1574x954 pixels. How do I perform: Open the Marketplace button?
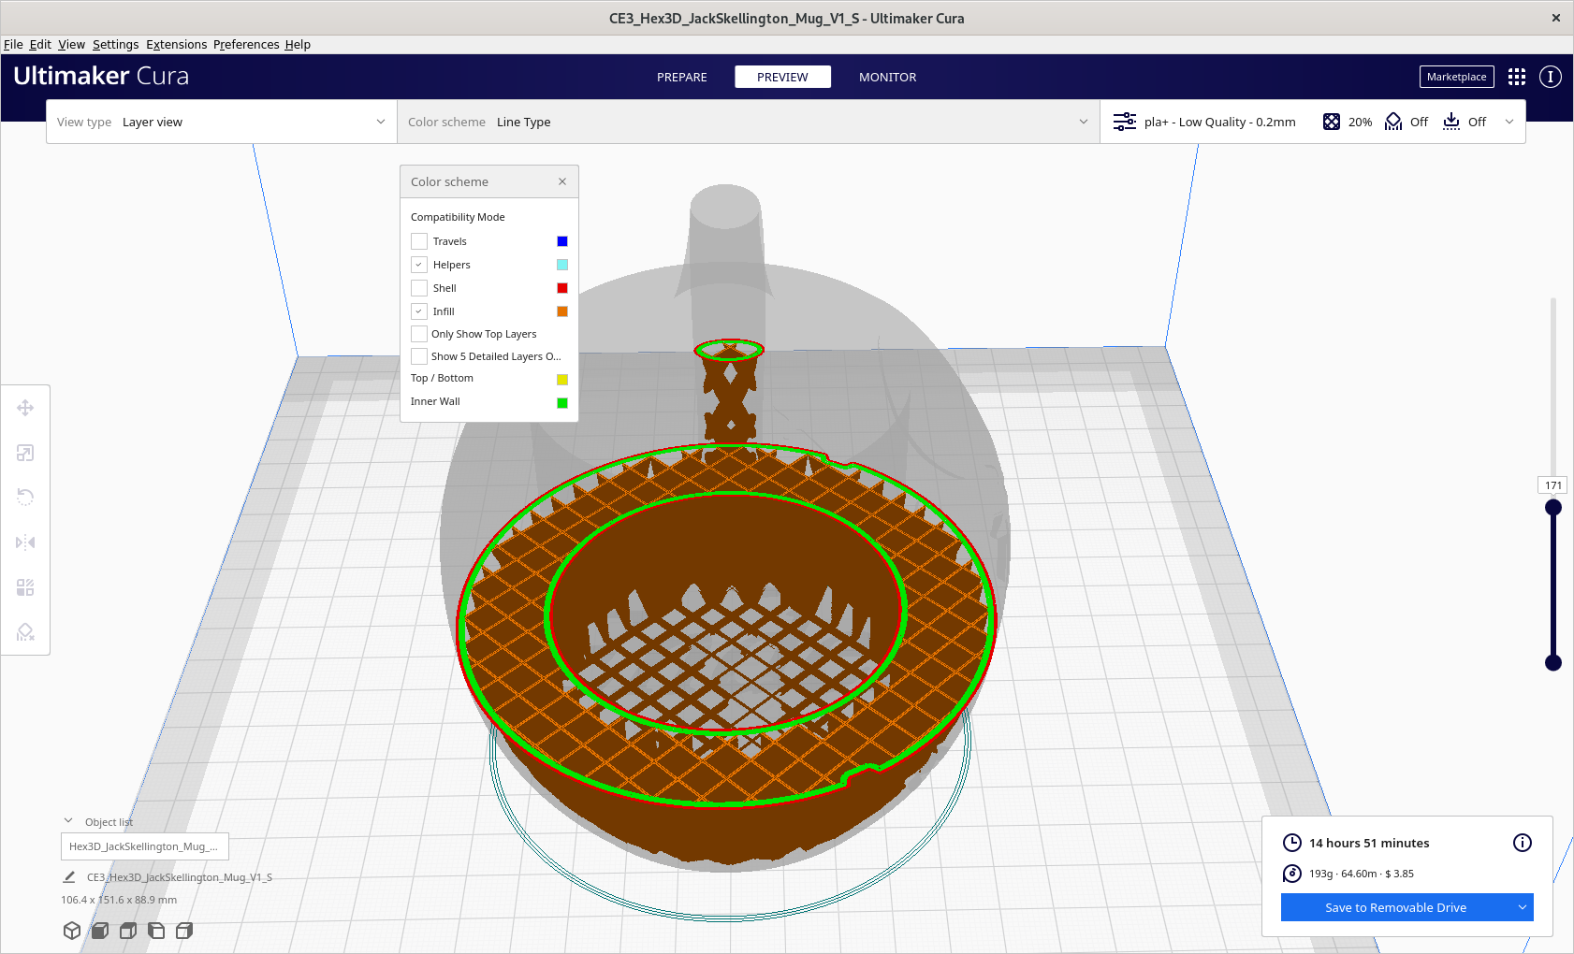point(1457,77)
